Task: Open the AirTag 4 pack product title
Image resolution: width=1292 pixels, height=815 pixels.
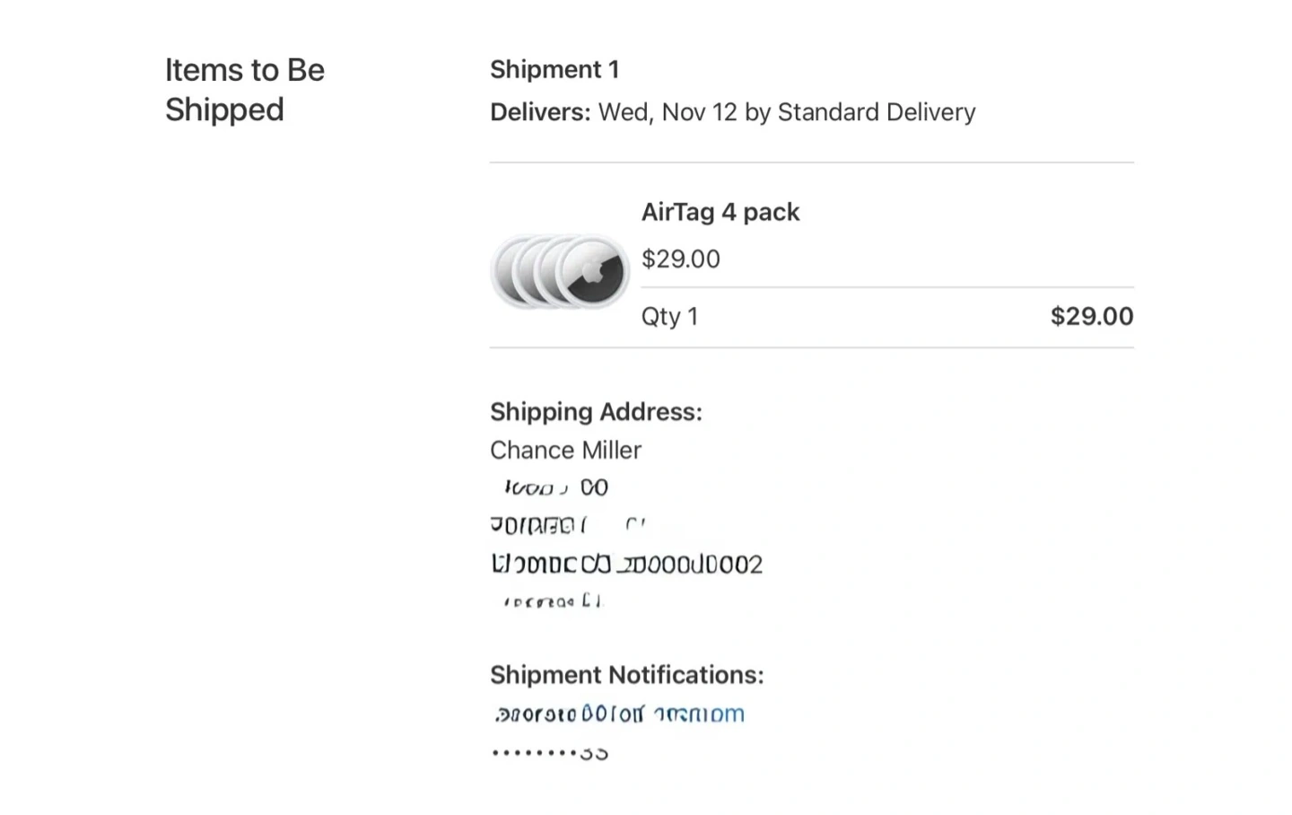Action: [720, 213]
